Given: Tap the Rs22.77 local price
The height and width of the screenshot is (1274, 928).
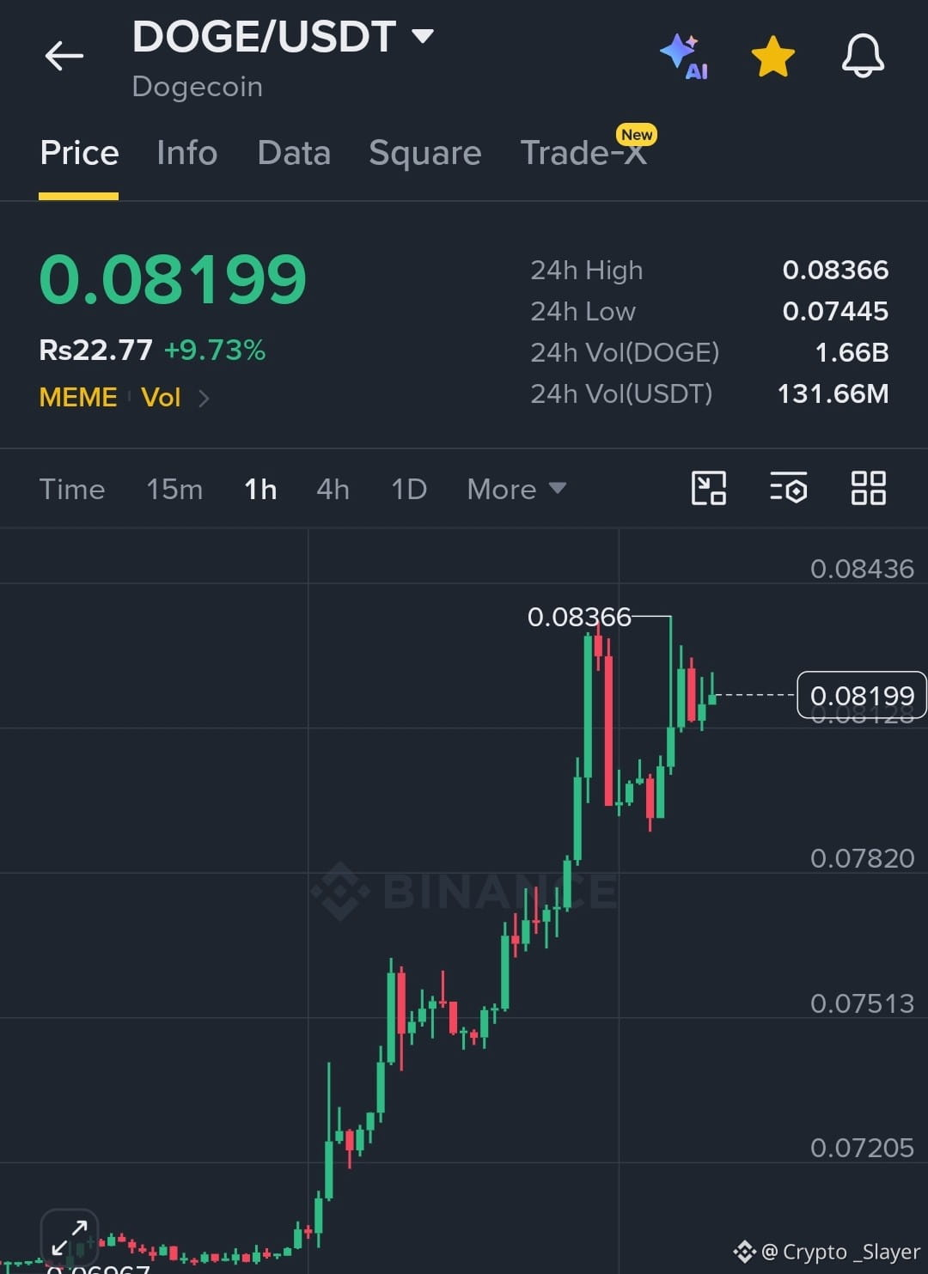Looking at the screenshot, I should click(95, 350).
